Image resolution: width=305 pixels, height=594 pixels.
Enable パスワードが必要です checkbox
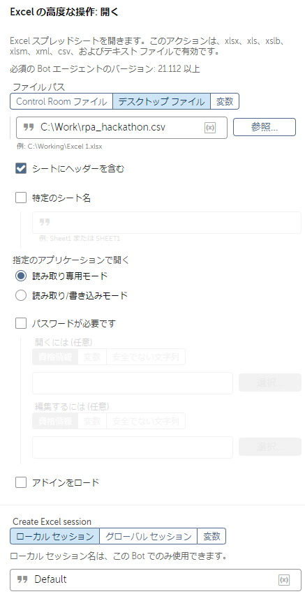pyautogui.click(x=21, y=323)
